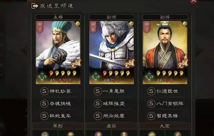Click the 蜀 faction badge on 诸葛亮
The image size is (214, 136).
(42, 77)
